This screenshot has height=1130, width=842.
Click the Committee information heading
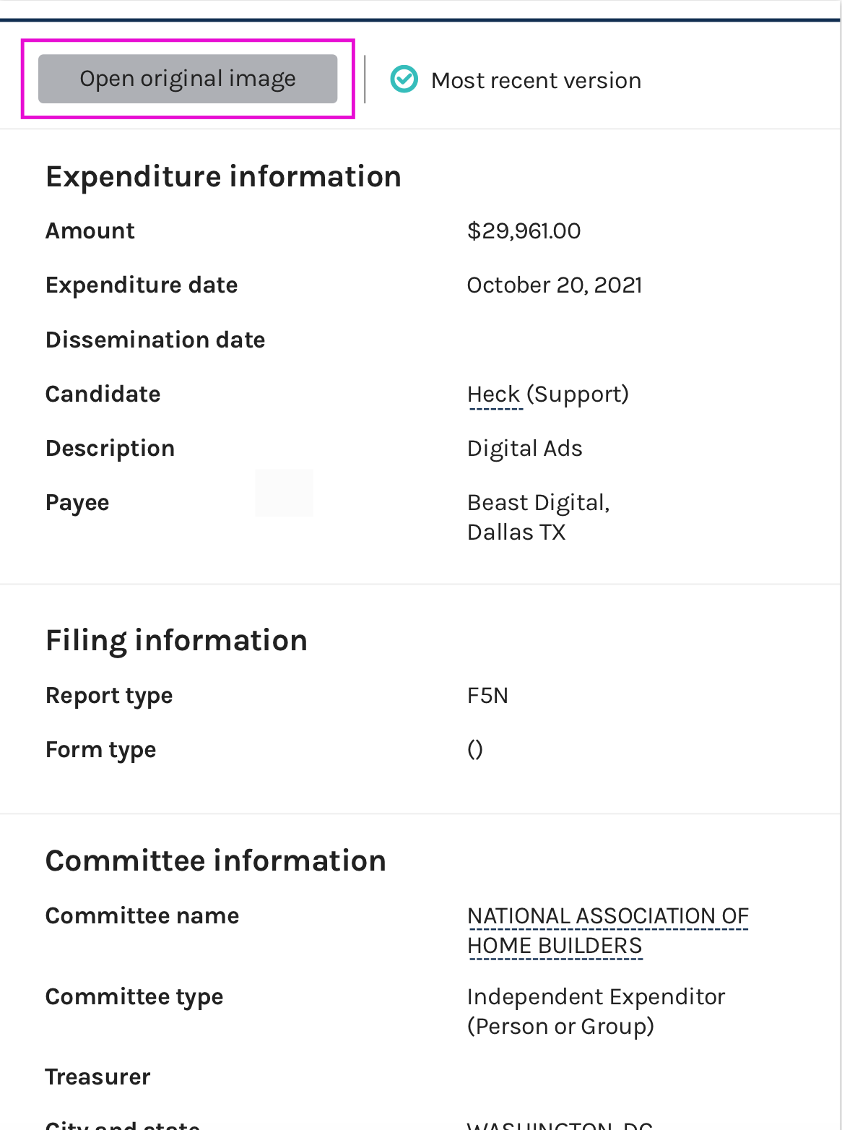click(216, 861)
